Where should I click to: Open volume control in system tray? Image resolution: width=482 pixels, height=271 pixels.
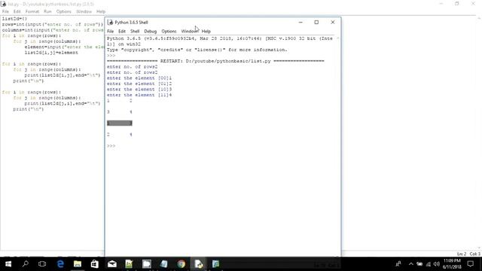(437, 264)
